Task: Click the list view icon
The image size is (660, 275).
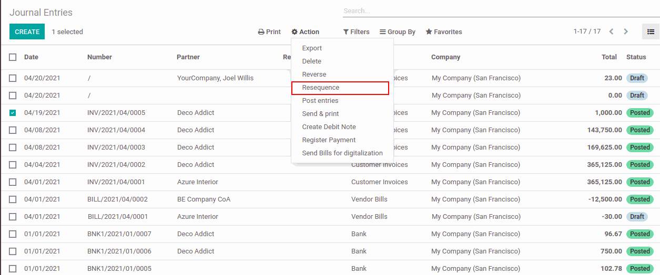Action: tap(651, 32)
